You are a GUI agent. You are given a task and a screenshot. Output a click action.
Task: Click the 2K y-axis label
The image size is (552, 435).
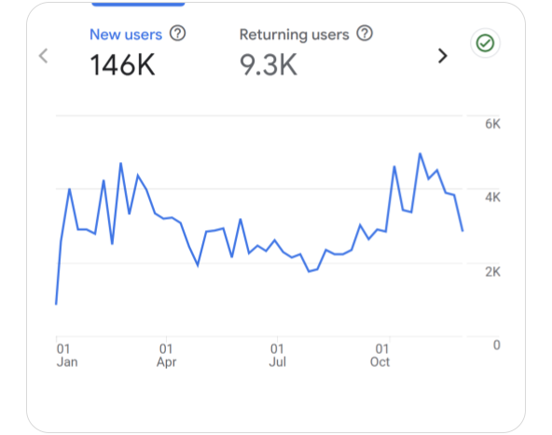coord(492,271)
